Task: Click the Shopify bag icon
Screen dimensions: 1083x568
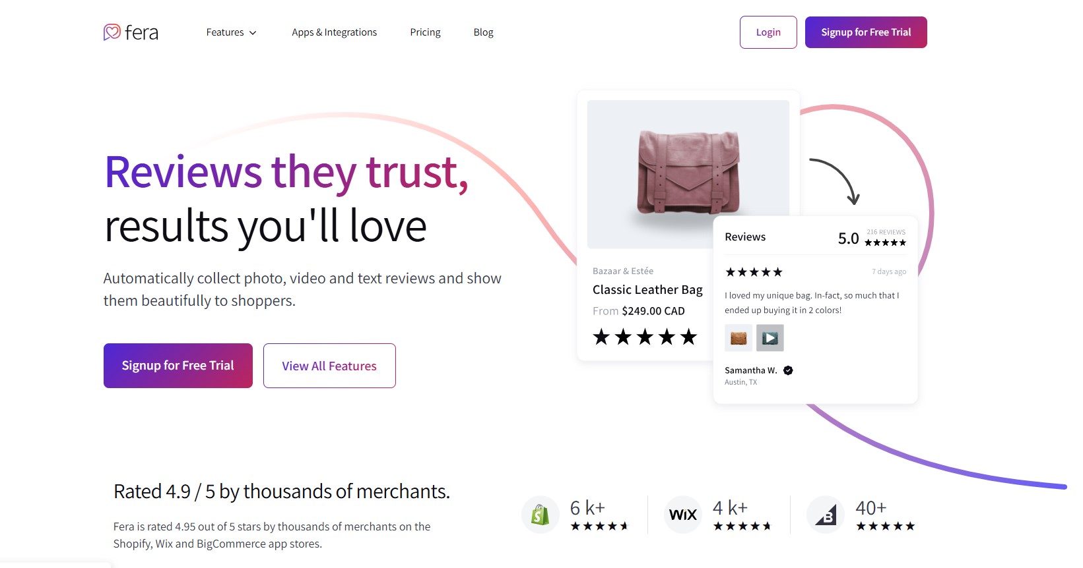Action: (541, 515)
